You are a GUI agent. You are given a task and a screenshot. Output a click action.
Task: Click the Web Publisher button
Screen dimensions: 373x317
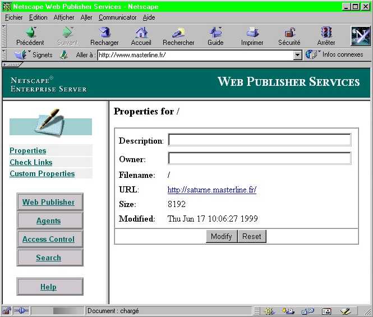tap(50, 202)
